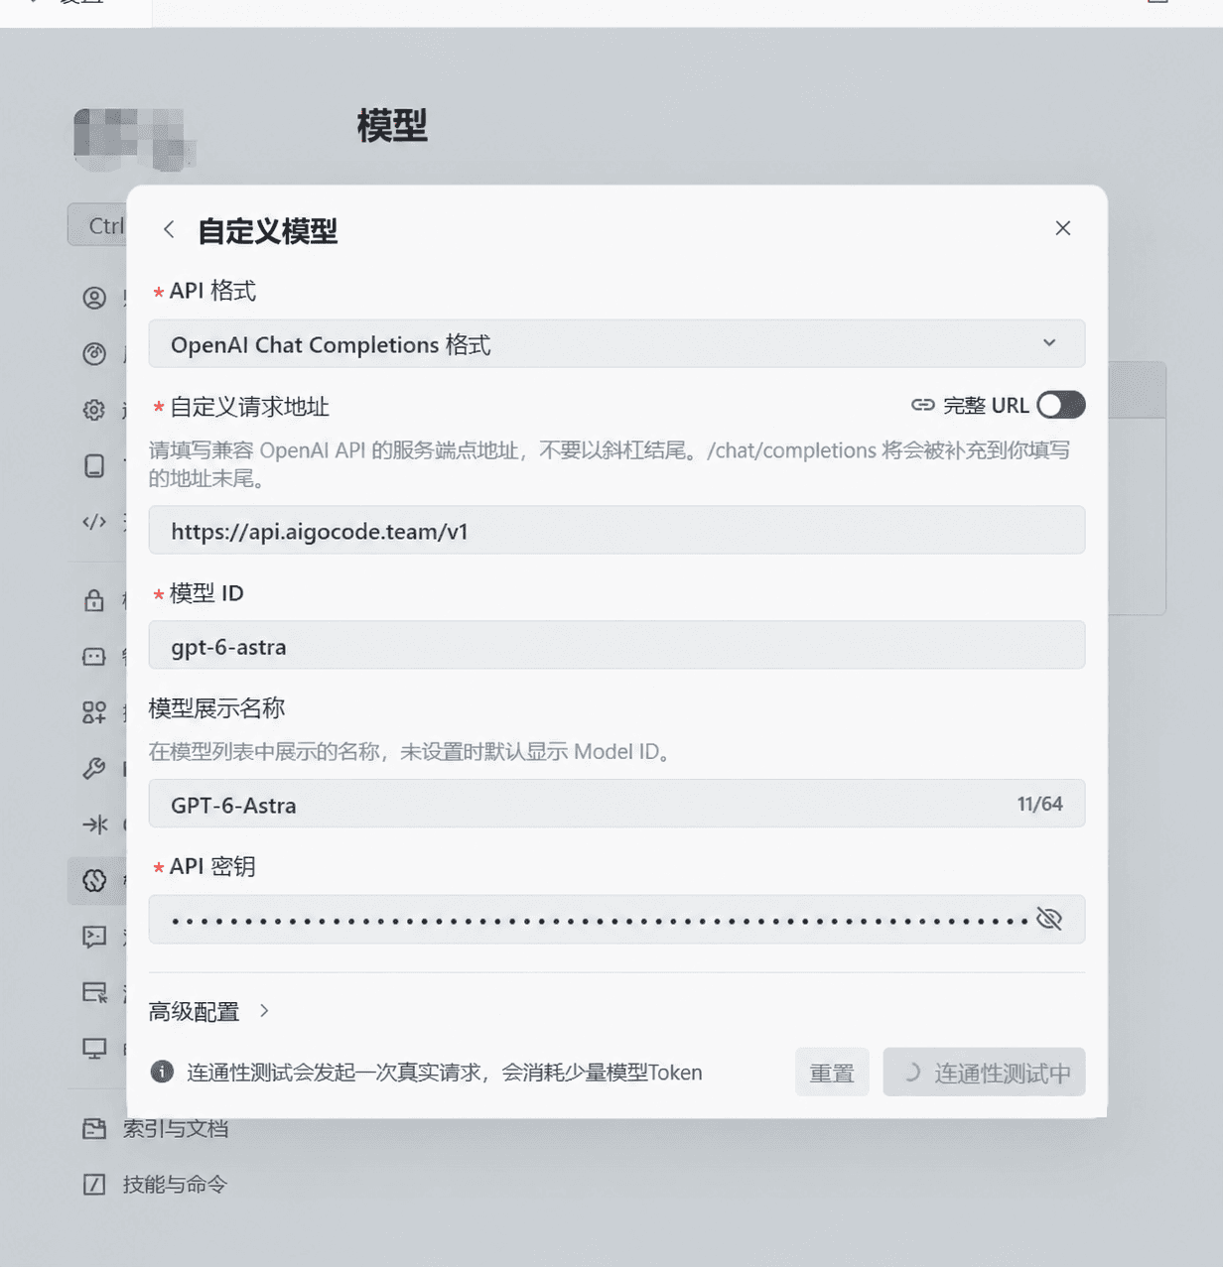Click the Ctrl search box in the sidebar
This screenshot has width=1223, height=1267.
[x=97, y=225]
